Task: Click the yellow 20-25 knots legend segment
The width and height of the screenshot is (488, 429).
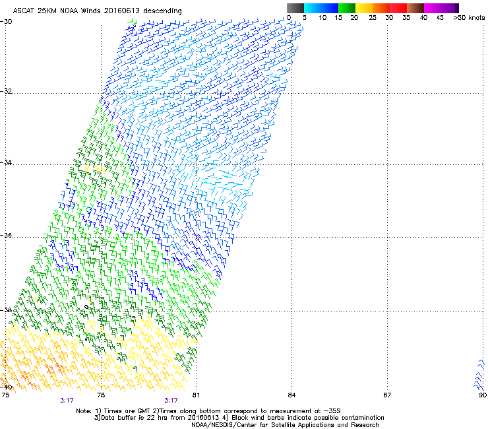Action: [364, 8]
